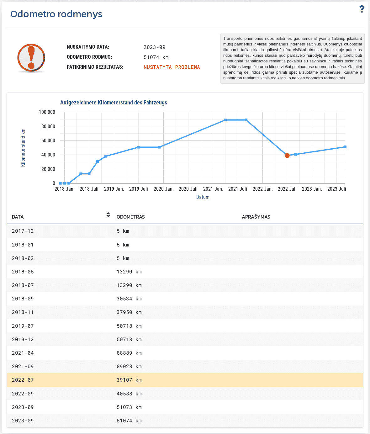Click the 51073 km table value
Viewport: 370px width, 434px height.
coord(129,407)
